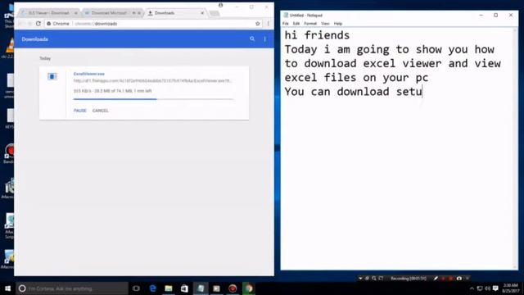524x295 pixels.
Task: Open the Action Center notifications icon
Action: (x=495, y=288)
